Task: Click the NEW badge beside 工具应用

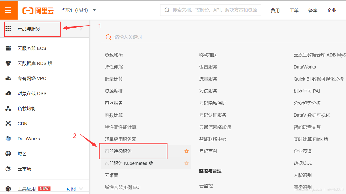Action: tap(45, 189)
